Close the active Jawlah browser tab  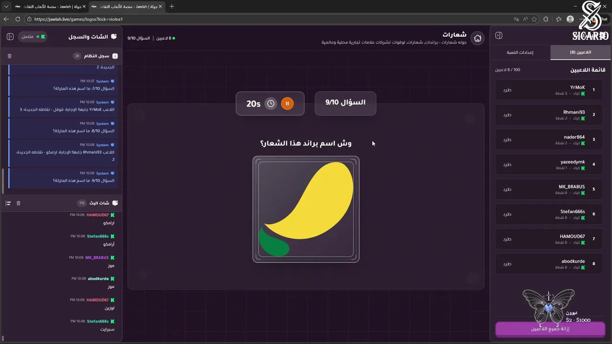[160, 6]
